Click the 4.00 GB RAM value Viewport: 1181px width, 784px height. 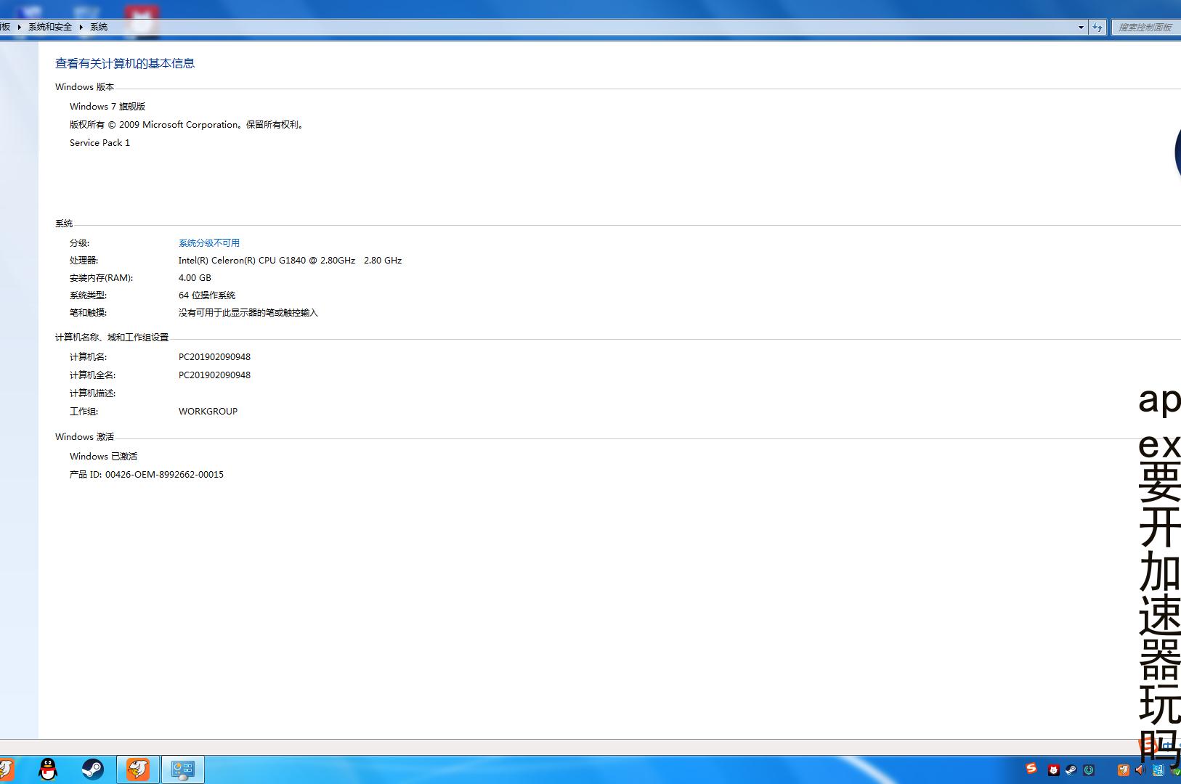[195, 277]
